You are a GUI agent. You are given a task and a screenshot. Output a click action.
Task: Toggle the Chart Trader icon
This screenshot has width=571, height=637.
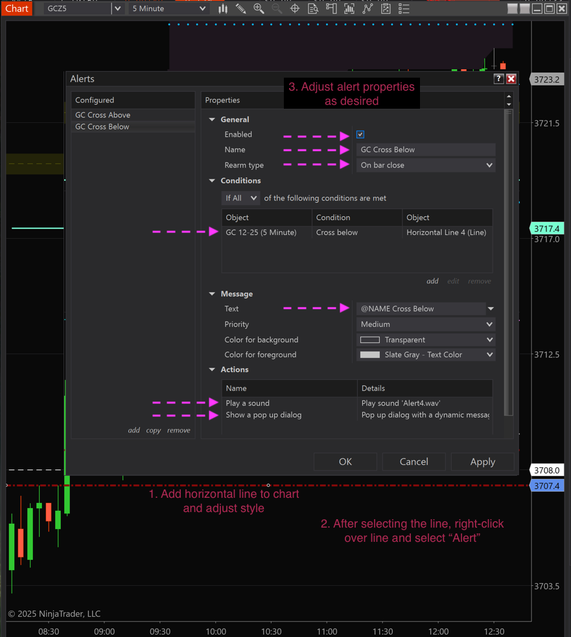point(331,8)
